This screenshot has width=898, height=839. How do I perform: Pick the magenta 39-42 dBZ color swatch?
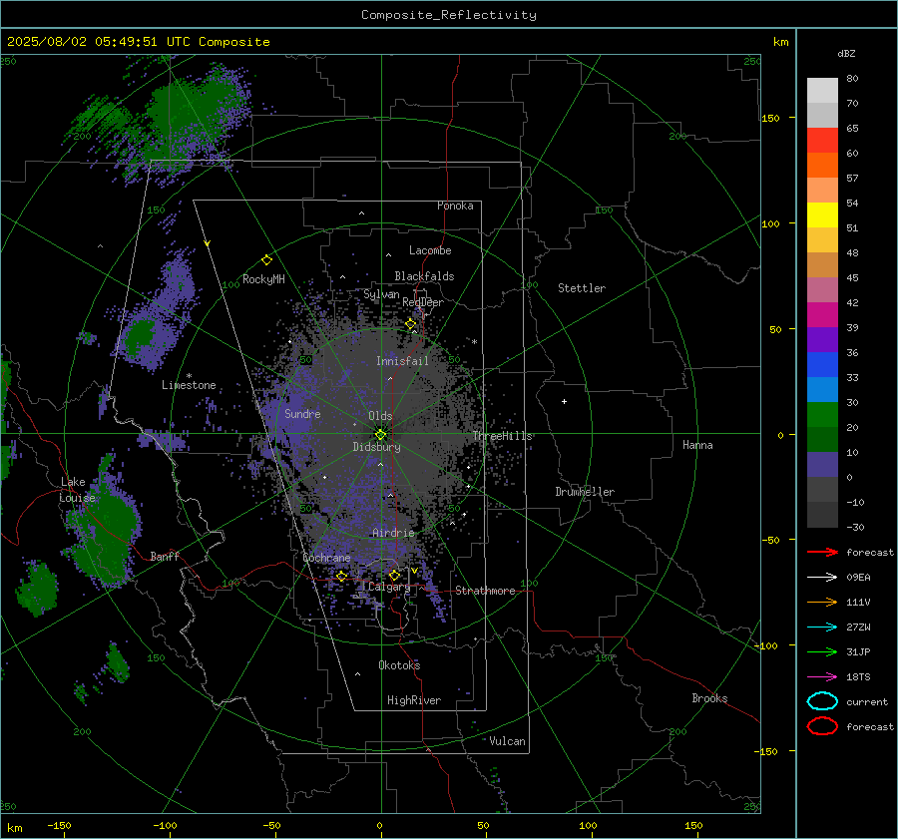tap(822, 315)
